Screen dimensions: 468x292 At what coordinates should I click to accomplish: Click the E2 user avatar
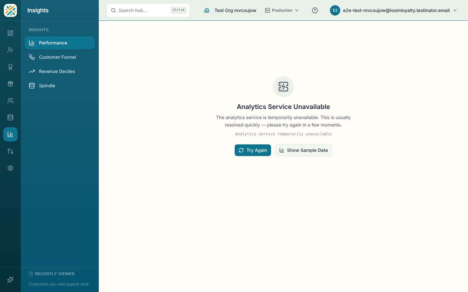coord(335,10)
